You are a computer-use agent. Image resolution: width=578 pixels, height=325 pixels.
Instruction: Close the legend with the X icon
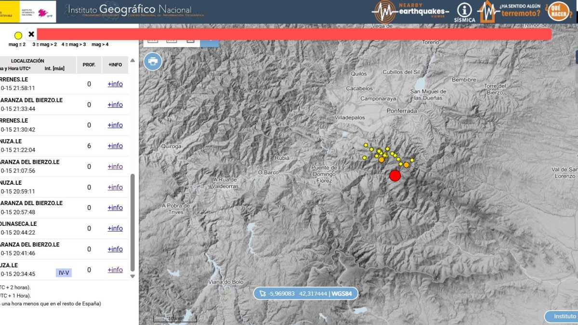click(x=31, y=34)
